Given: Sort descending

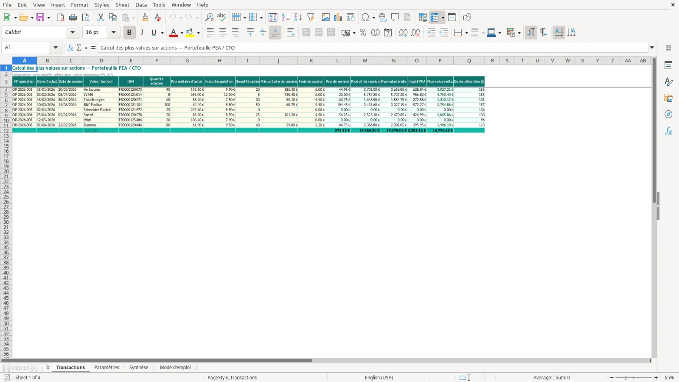Looking at the screenshot, I should point(298,17).
